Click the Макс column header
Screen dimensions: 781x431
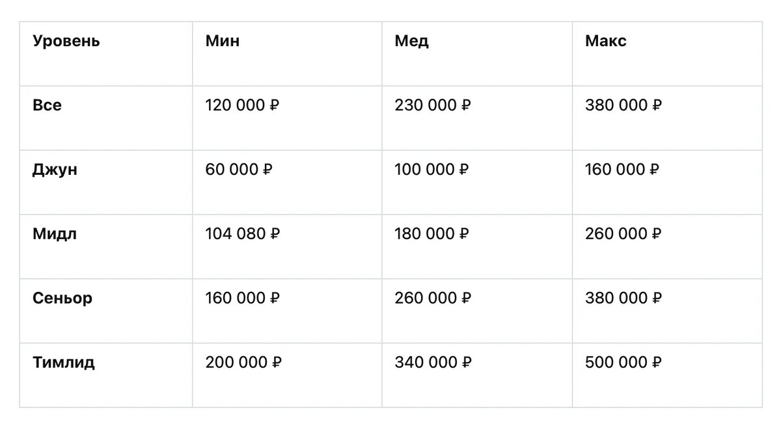(606, 41)
